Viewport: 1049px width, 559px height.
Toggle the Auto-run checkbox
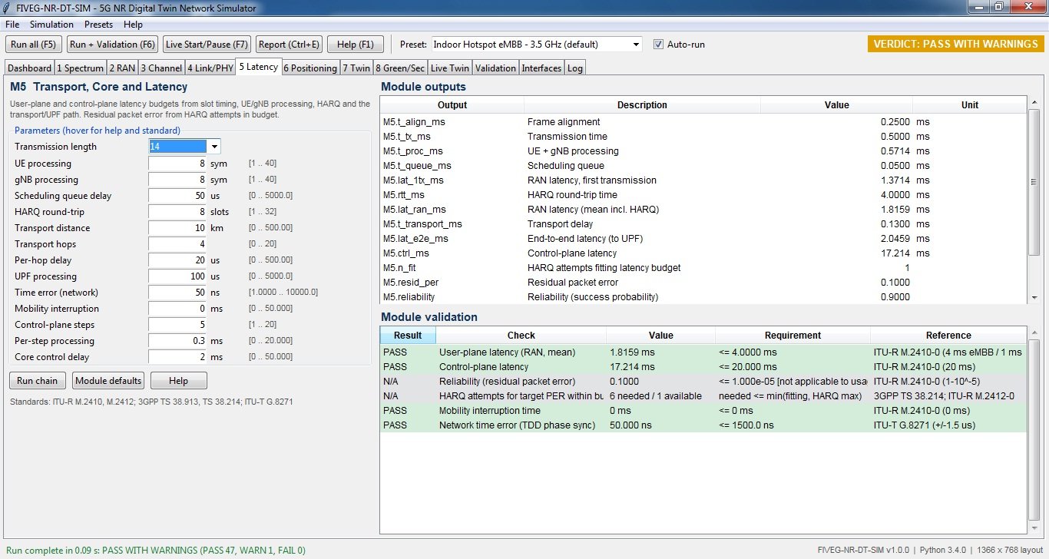[658, 44]
